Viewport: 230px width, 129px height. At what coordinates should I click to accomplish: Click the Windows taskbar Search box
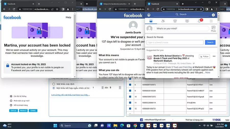76,126
